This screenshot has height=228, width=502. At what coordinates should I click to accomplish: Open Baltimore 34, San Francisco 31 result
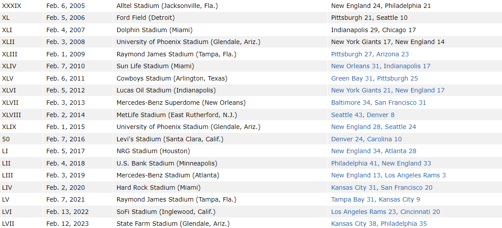click(379, 103)
